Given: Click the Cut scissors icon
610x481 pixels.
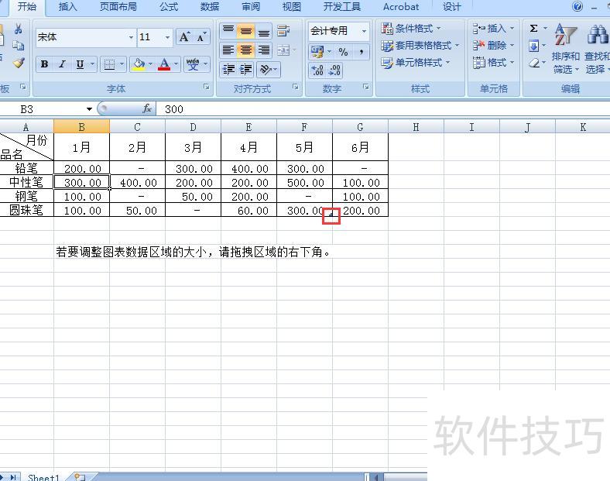Looking at the screenshot, I should (18, 29).
